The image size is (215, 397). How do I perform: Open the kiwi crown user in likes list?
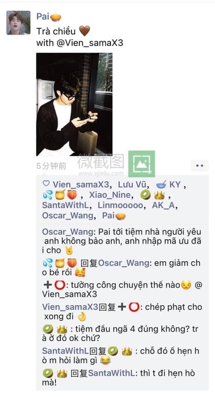pyautogui.click(x=153, y=195)
